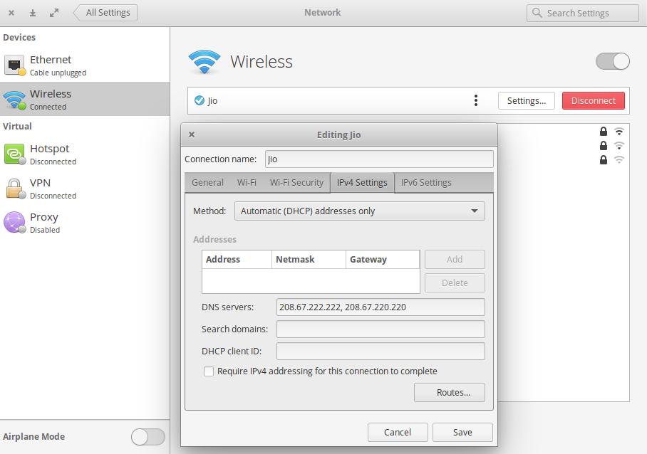
Task: Save the Jio connection changes
Action: pos(462,432)
